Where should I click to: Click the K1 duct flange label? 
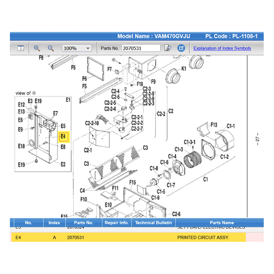[x=184, y=69]
